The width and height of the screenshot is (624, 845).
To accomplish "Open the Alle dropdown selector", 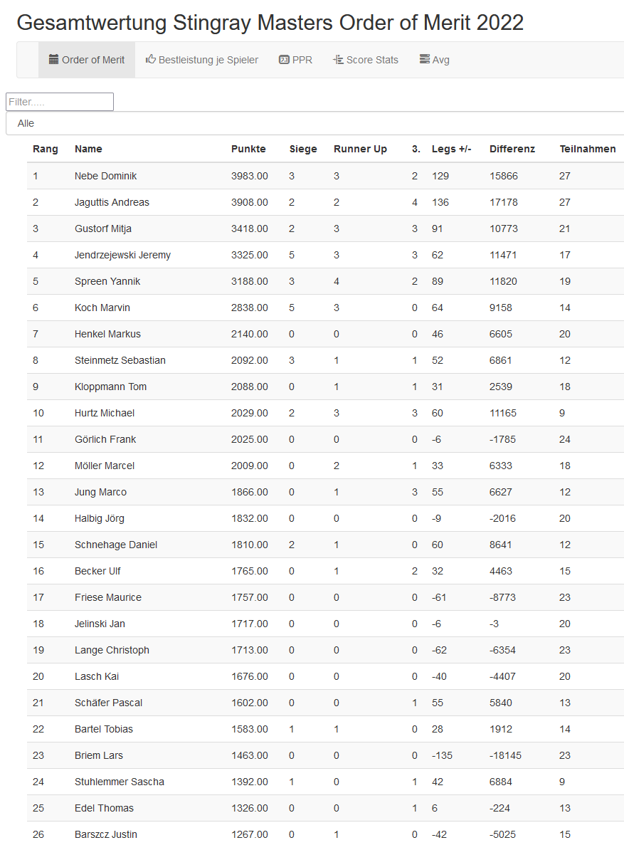I will [x=313, y=123].
